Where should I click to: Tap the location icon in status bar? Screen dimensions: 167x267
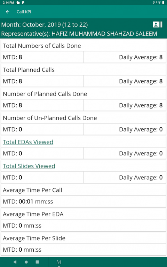(153, 2)
